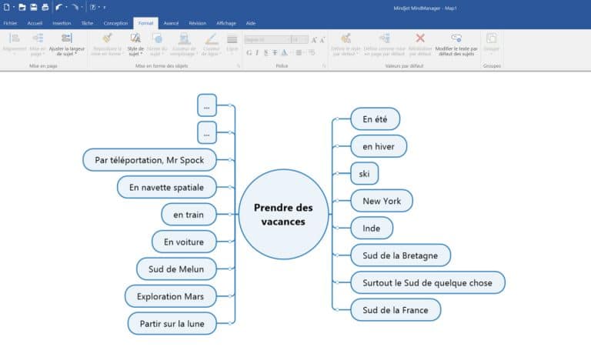Click Modifier le texte par défaut des sujets
591x357 pixels.
(456, 45)
